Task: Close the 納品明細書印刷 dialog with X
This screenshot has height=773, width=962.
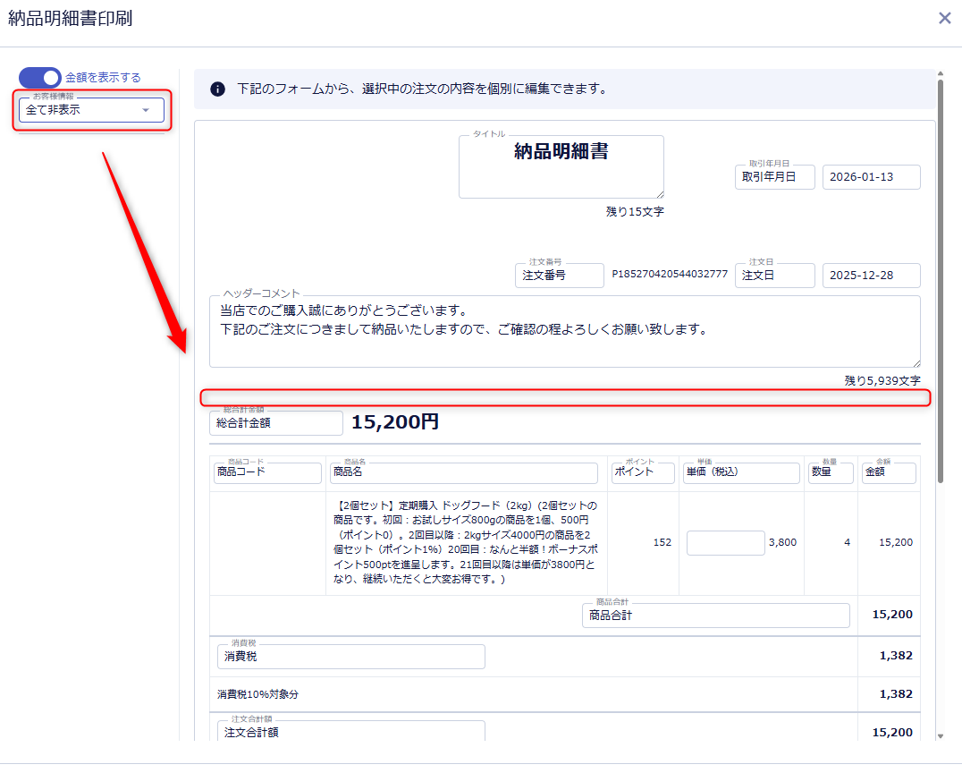Action: pos(944,18)
